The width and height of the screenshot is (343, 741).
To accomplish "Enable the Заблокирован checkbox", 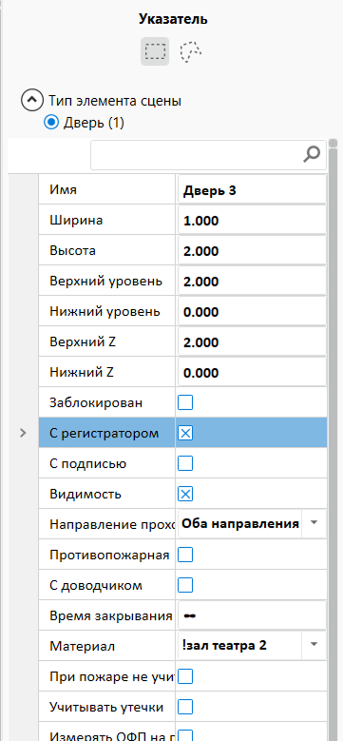I will tap(185, 402).
